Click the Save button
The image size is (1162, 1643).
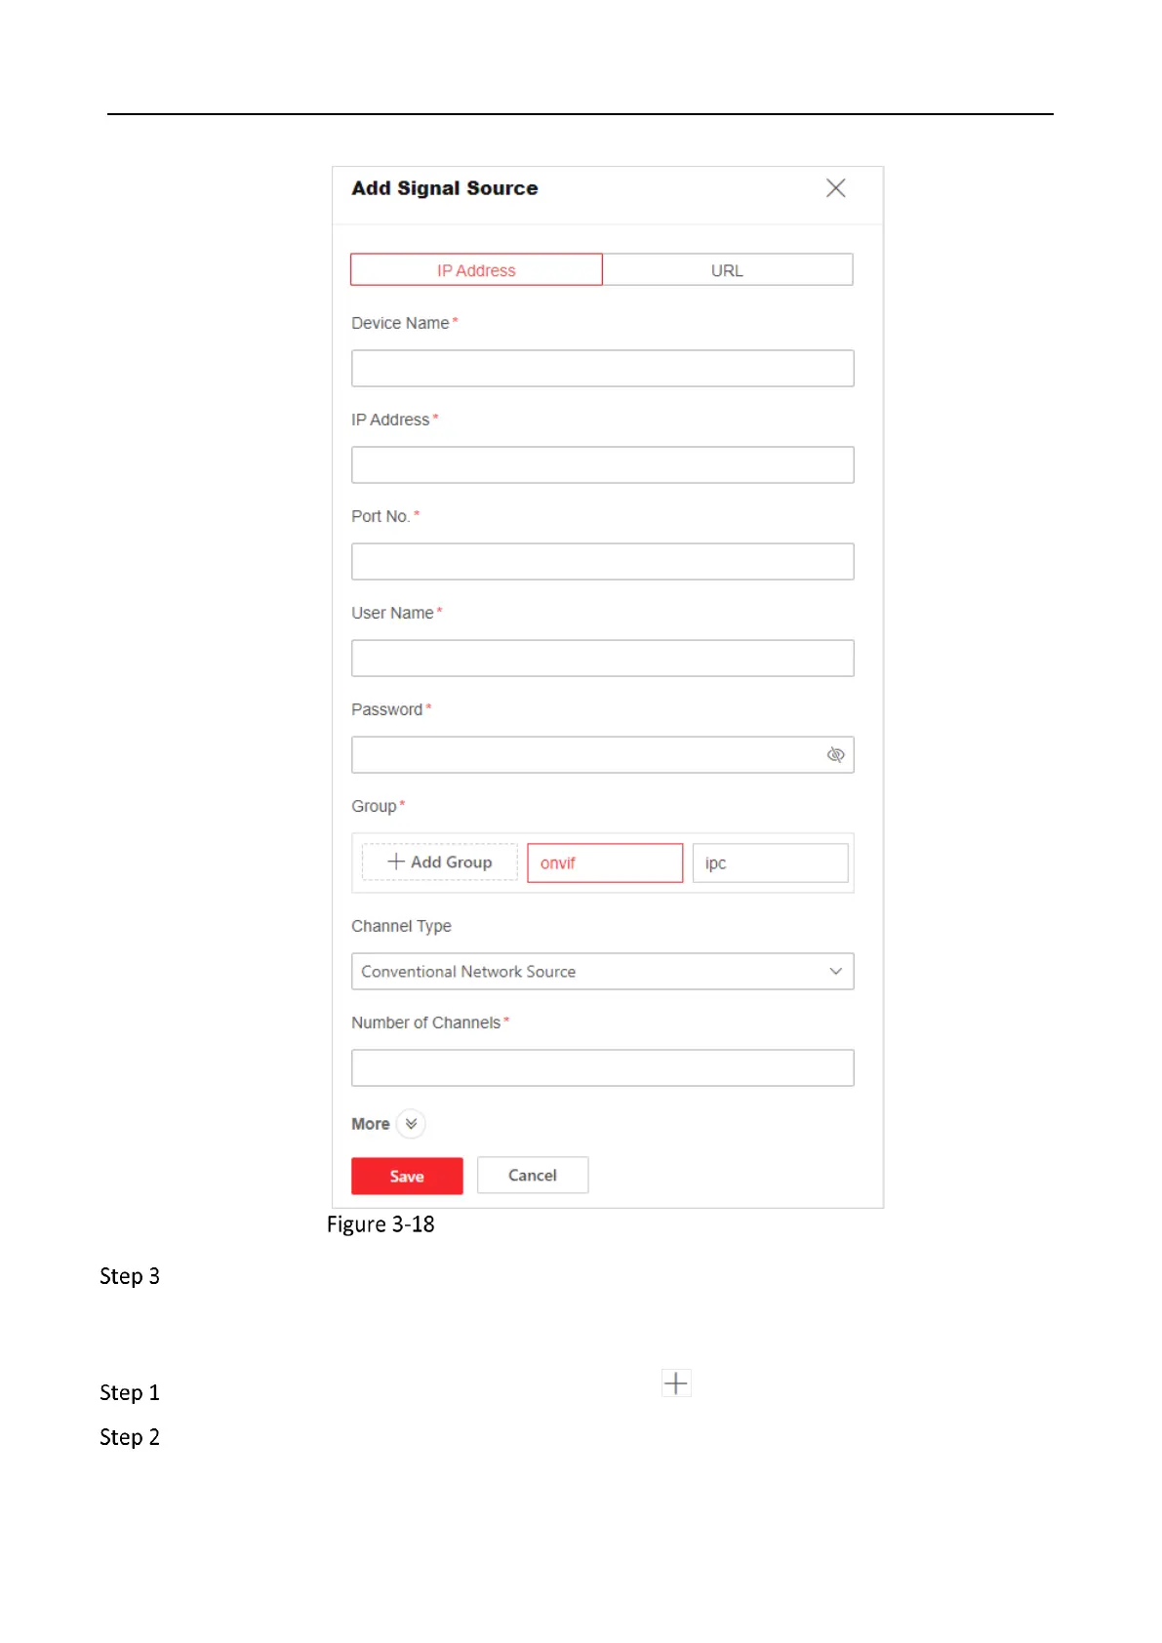(x=407, y=1176)
